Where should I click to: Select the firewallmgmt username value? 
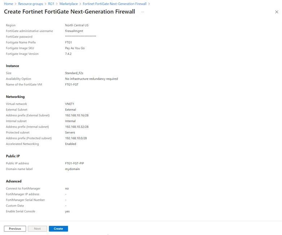point(74,31)
